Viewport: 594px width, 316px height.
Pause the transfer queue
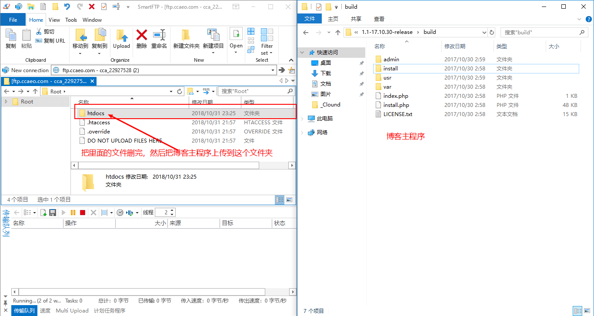click(73, 213)
